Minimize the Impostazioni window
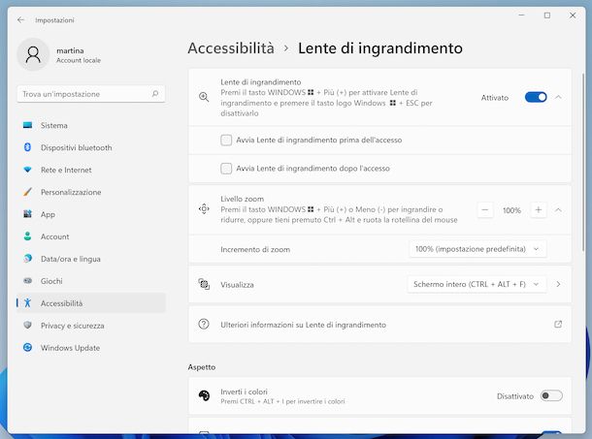The height and width of the screenshot is (439, 592). [x=522, y=16]
